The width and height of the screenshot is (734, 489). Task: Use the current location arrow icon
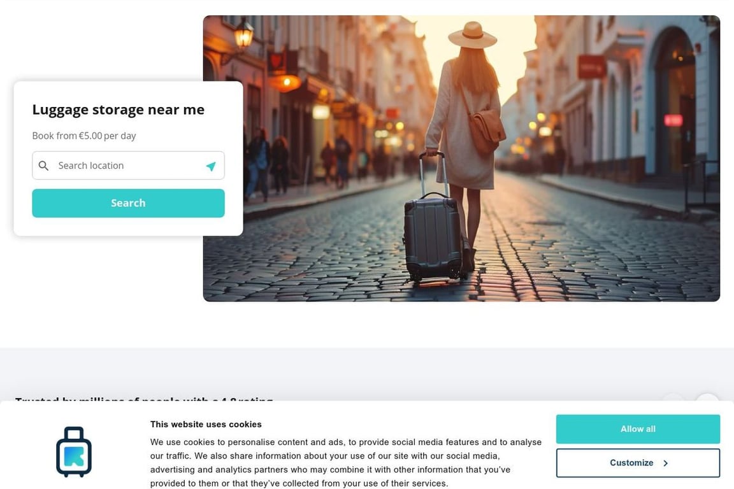pyautogui.click(x=211, y=166)
